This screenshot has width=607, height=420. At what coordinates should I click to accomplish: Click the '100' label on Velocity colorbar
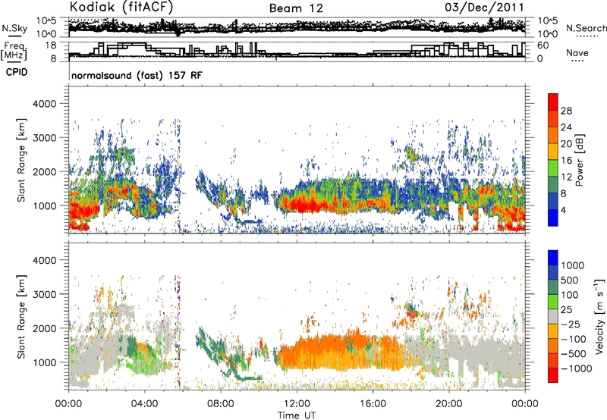click(x=570, y=295)
